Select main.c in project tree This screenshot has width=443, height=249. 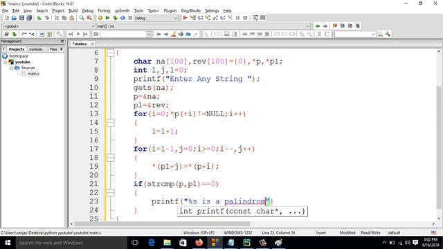pyautogui.click(x=33, y=74)
